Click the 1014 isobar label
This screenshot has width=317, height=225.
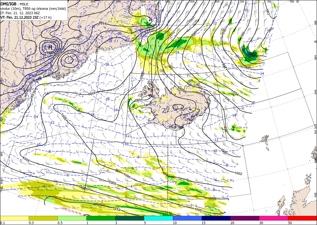coord(103,23)
